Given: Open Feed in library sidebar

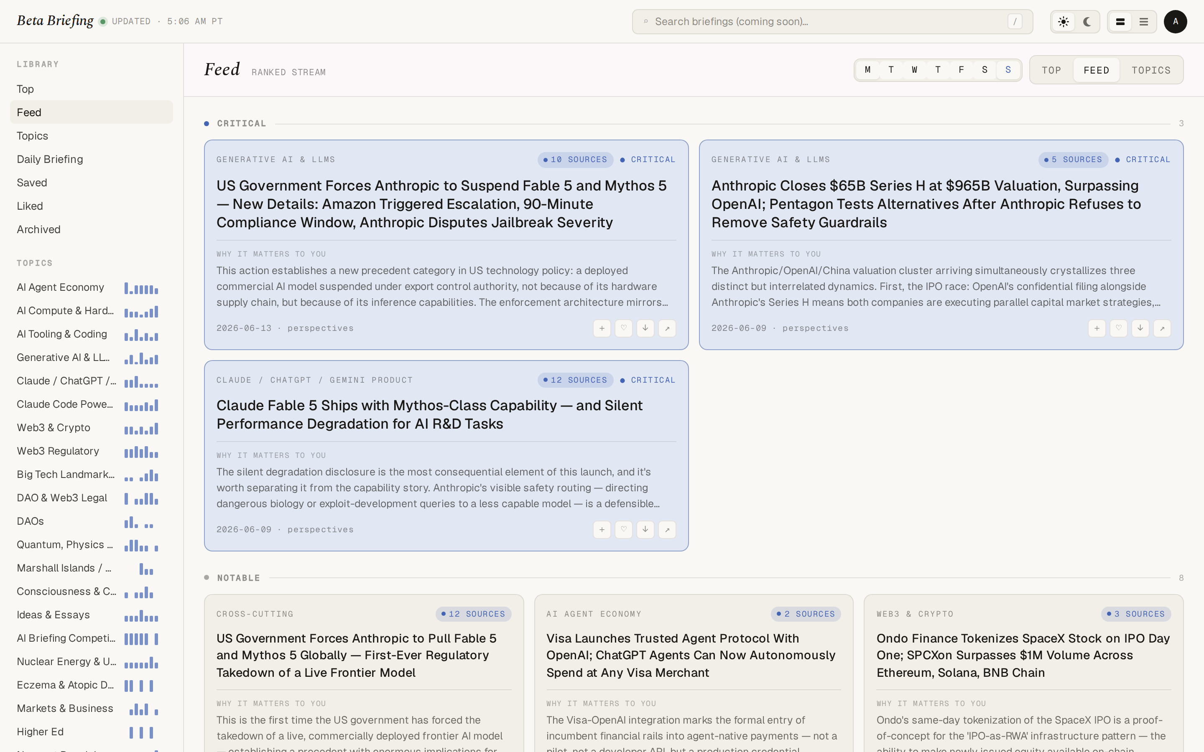Looking at the screenshot, I should pyautogui.click(x=92, y=112).
